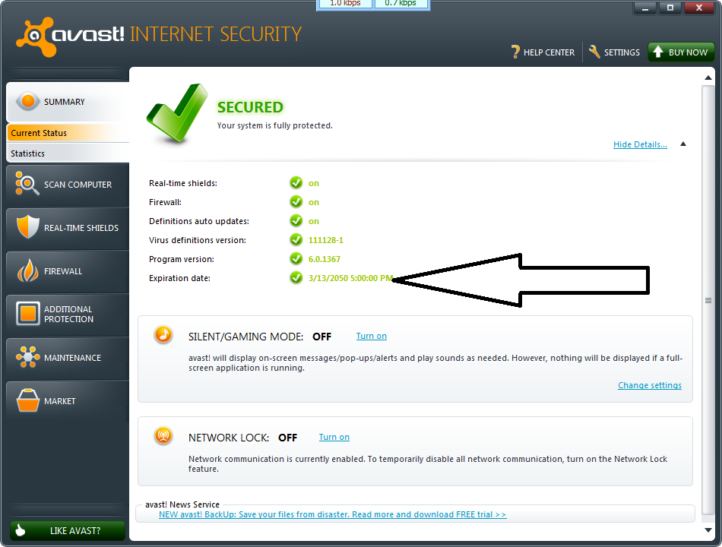The height and width of the screenshot is (547, 722).
Task: Click the Settings wrench icon
Action: click(594, 52)
